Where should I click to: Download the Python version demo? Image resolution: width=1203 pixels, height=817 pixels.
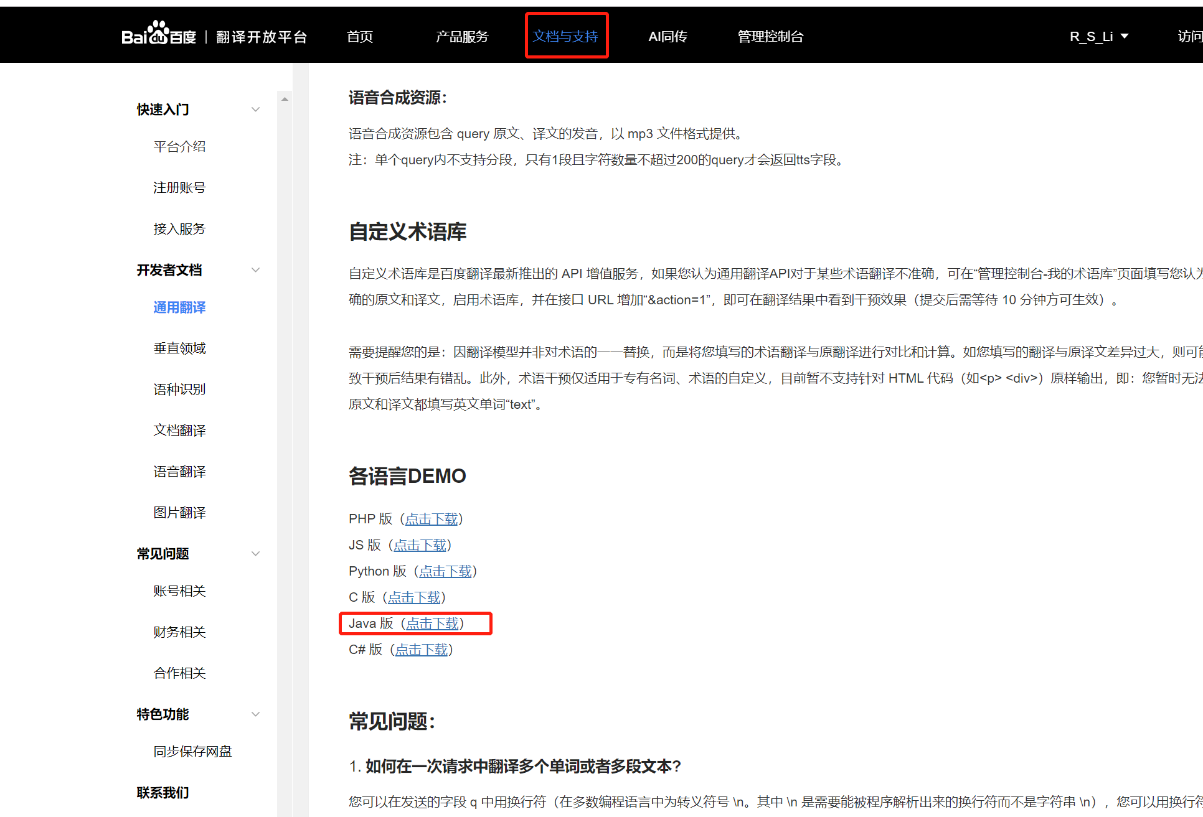point(445,571)
